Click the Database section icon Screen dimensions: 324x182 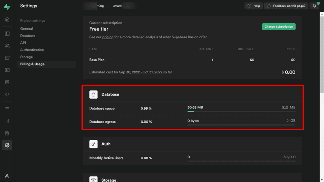tap(93, 94)
